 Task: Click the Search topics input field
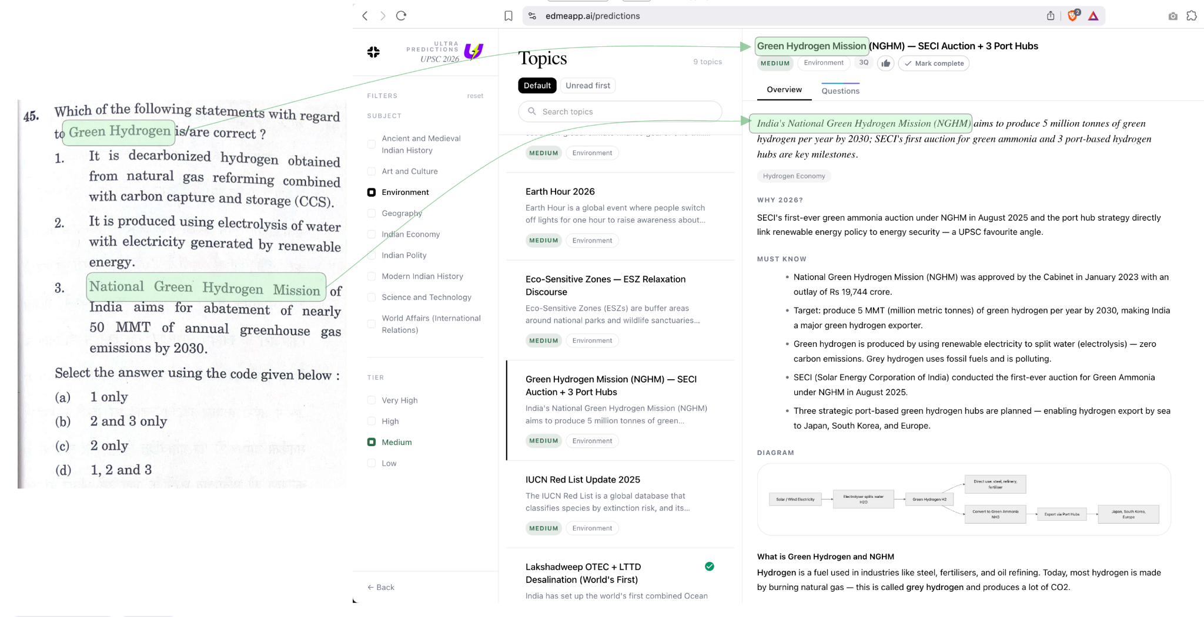tap(620, 112)
